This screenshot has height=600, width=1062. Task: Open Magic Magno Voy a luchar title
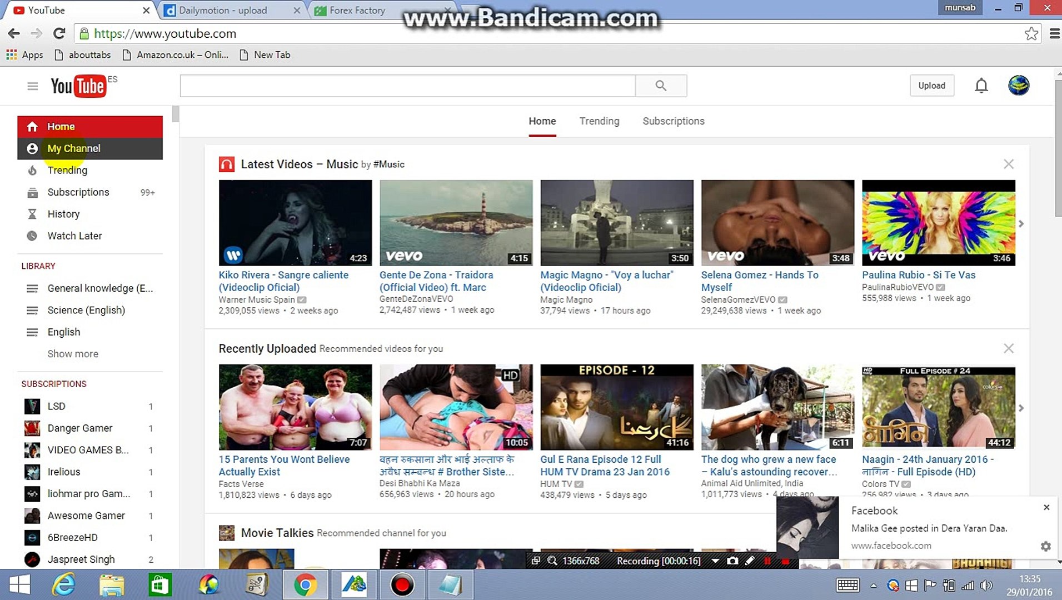pos(607,281)
